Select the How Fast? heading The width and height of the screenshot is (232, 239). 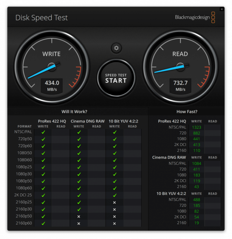[x=187, y=112]
